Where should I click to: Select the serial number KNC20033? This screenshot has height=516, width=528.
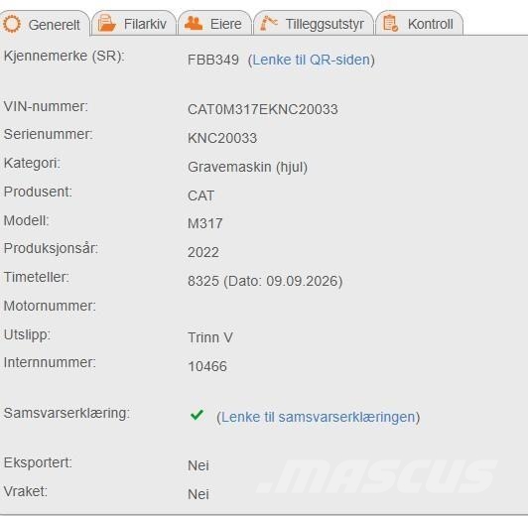pos(222,138)
